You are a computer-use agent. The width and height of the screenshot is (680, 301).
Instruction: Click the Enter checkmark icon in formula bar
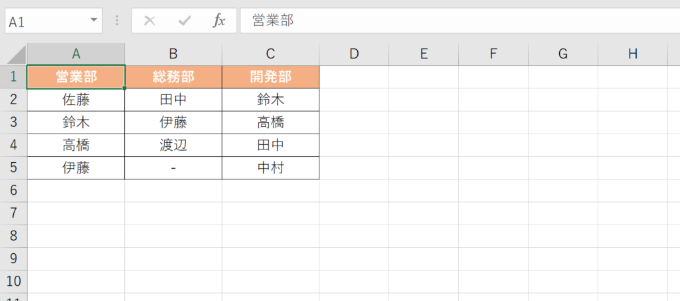(x=185, y=21)
